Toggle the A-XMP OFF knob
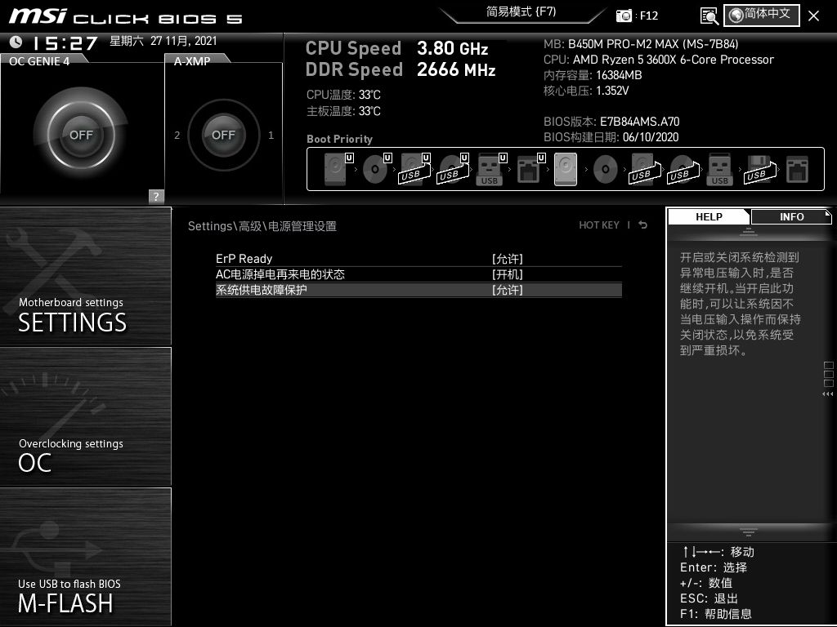 (223, 135)
